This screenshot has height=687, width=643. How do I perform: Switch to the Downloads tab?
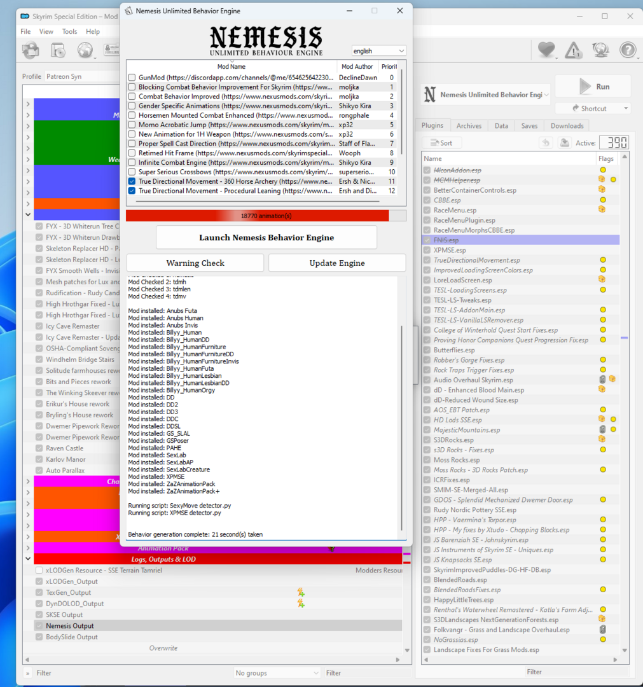click(567, 126)
